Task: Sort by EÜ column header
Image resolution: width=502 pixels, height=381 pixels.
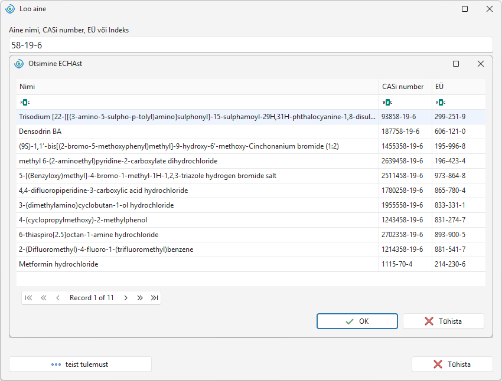Action: (x=459, y=87)
